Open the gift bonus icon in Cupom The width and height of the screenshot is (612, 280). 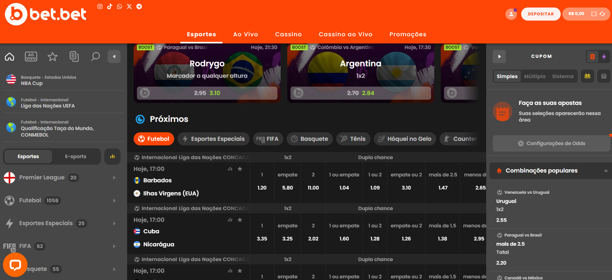click(604, 76)
